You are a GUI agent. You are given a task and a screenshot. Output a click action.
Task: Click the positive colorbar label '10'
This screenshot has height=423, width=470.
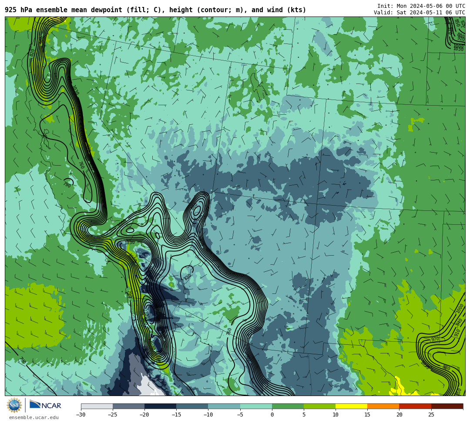336,415
